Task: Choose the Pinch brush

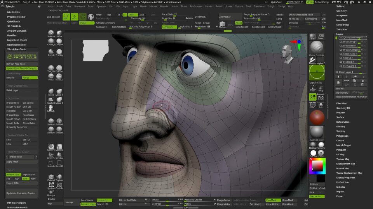Action: 51,76
